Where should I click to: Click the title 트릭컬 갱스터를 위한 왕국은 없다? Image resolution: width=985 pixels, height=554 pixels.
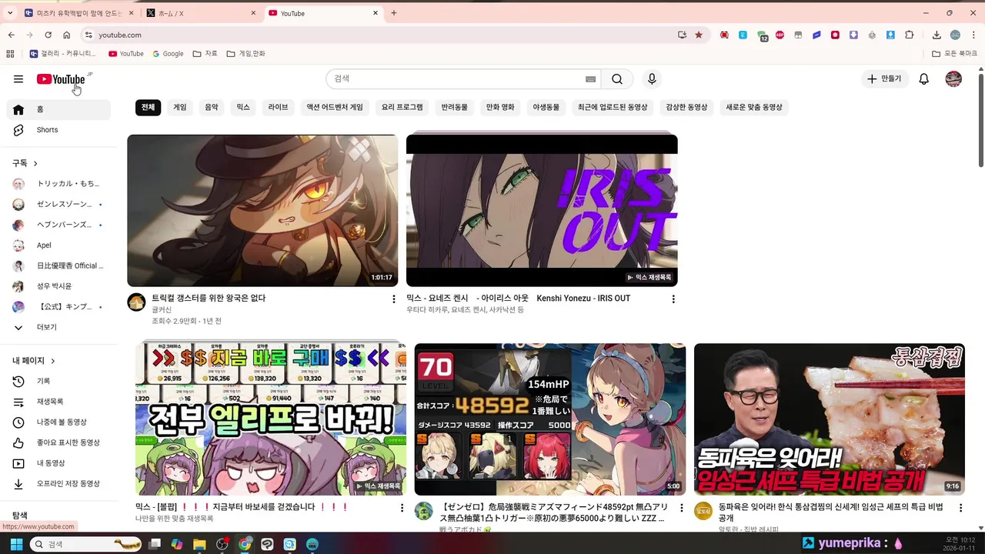[209, 298]
